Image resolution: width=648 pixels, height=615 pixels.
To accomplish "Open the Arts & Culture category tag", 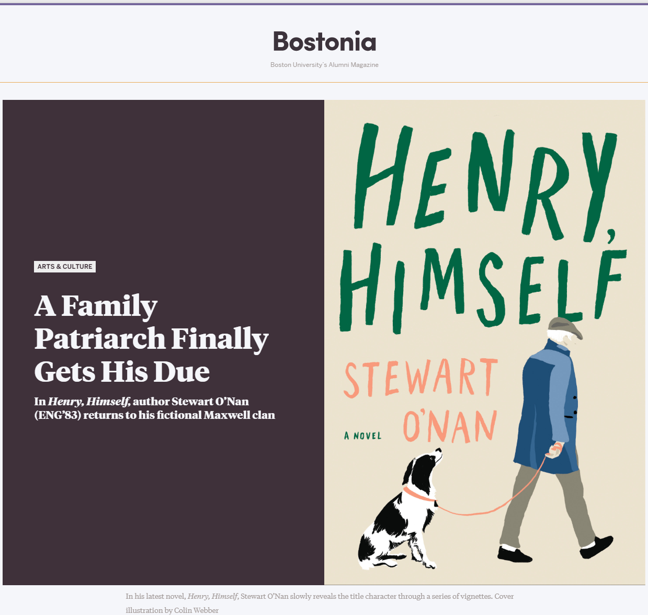I will point(65,267).
